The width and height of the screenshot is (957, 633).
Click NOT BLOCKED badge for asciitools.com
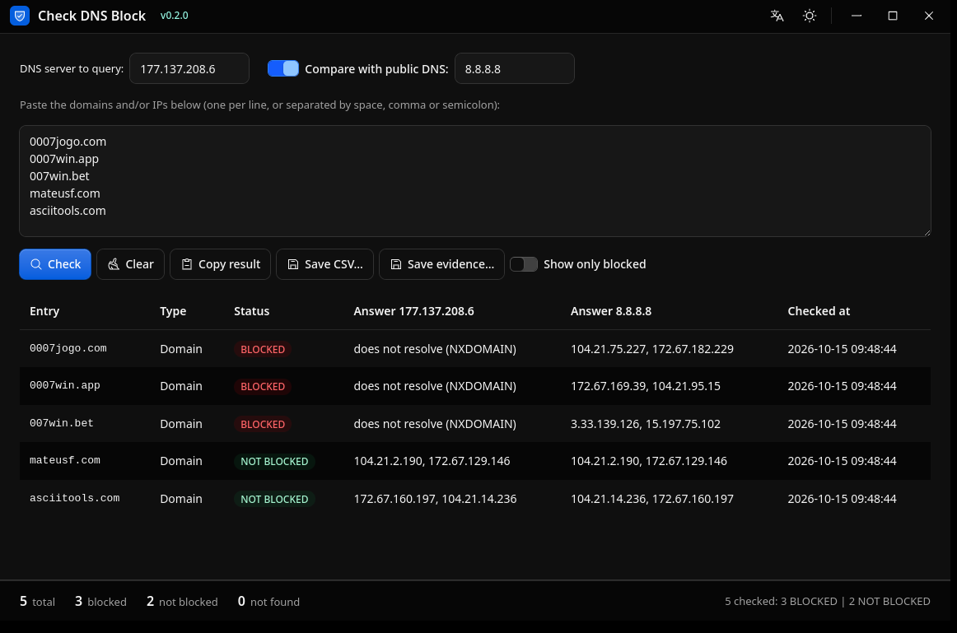[x=274, y=500]
